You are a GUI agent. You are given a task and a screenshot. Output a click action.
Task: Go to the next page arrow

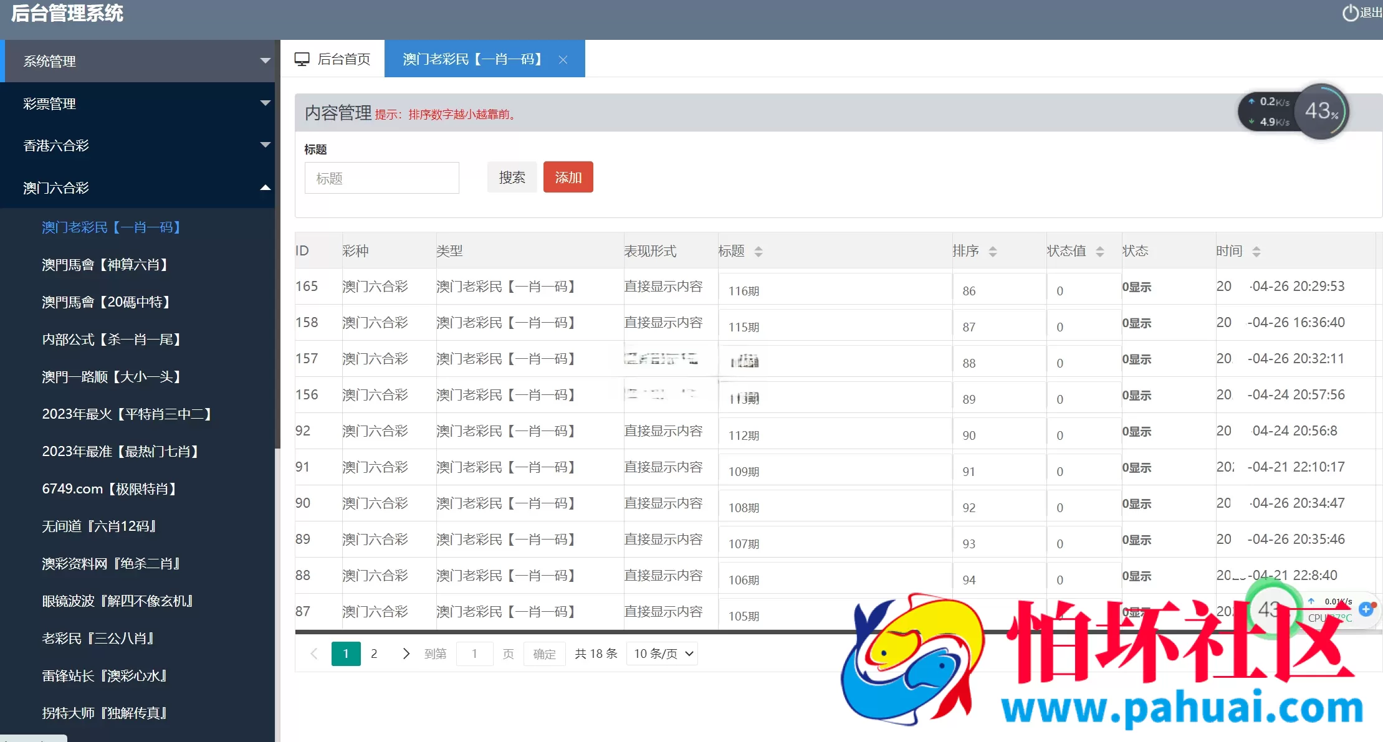406,654
